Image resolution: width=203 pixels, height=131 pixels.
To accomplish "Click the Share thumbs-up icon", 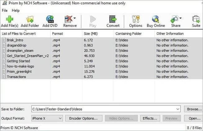I will tap(174, 19).
